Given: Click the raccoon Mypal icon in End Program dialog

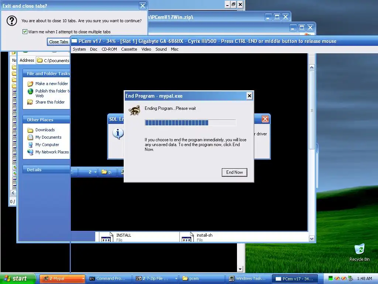Looking at the screenshot, I should (x=134, y=110).
